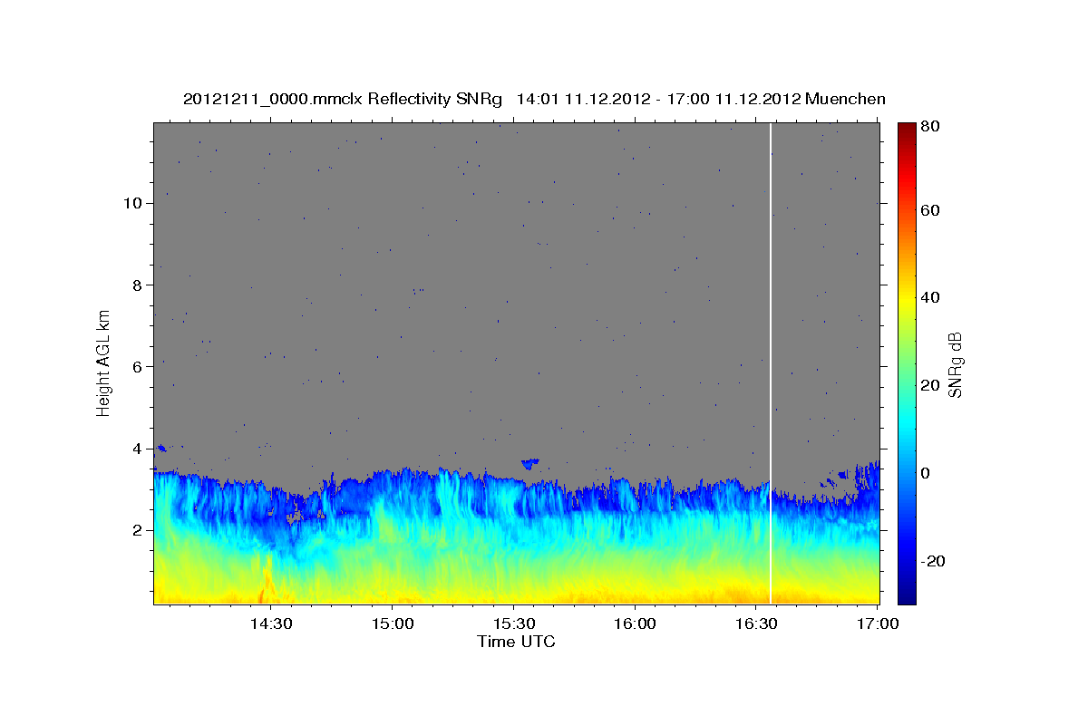Screen dimensions: 1088x725
Task: Click the height tick label 4
Action: tap(139, 449)
